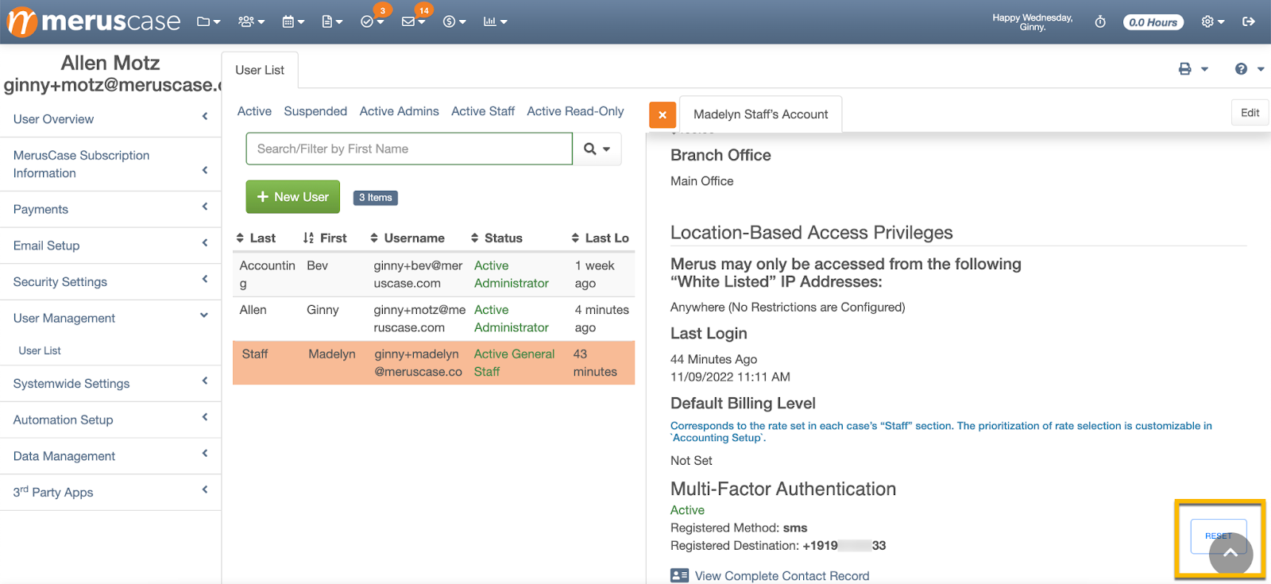Filter by Active users
Screen dimensions: 1271x584
pyautogui.click(x=254, y=111)
